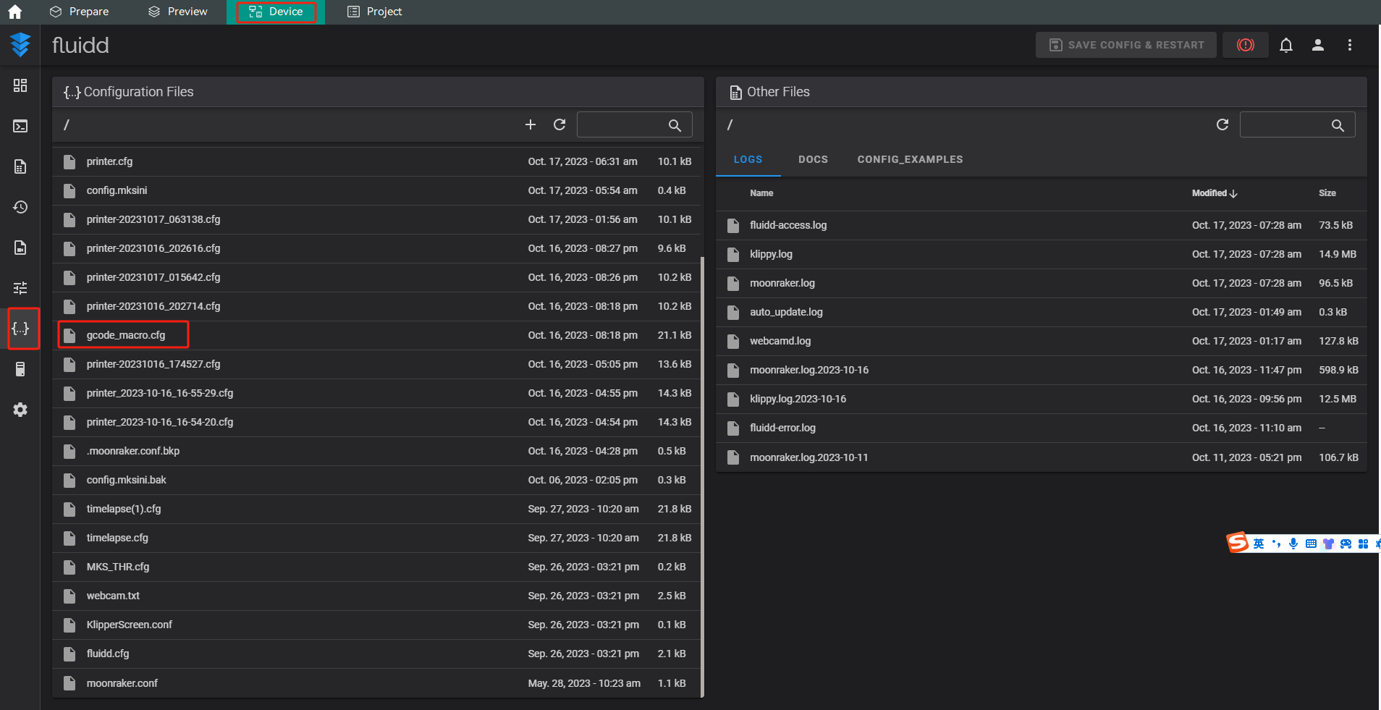
Task: Open KlipperScreen.conf file
Action: (x=376, y=625)
